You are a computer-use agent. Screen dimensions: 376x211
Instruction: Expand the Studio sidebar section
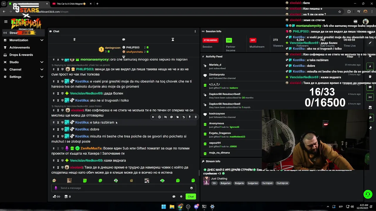tap(42, 62)
